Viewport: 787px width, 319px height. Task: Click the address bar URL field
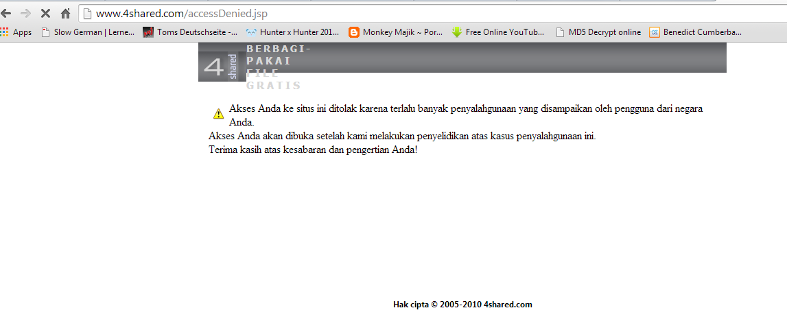(433, 14)
